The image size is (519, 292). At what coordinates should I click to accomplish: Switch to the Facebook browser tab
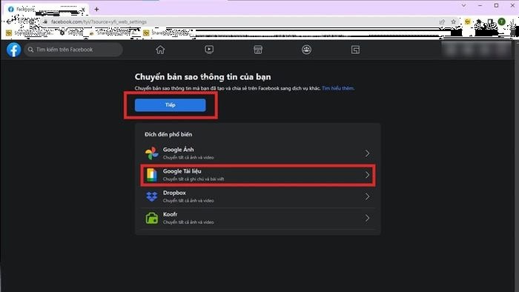click(x=46, y=9)
